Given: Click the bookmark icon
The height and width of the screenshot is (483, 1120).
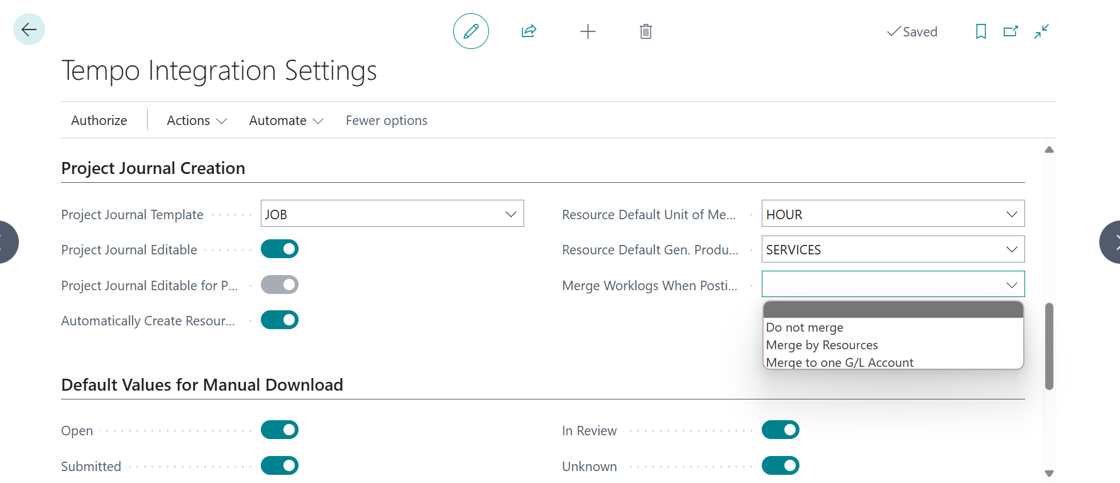Looking at the screenshot, I should (980, 31).
